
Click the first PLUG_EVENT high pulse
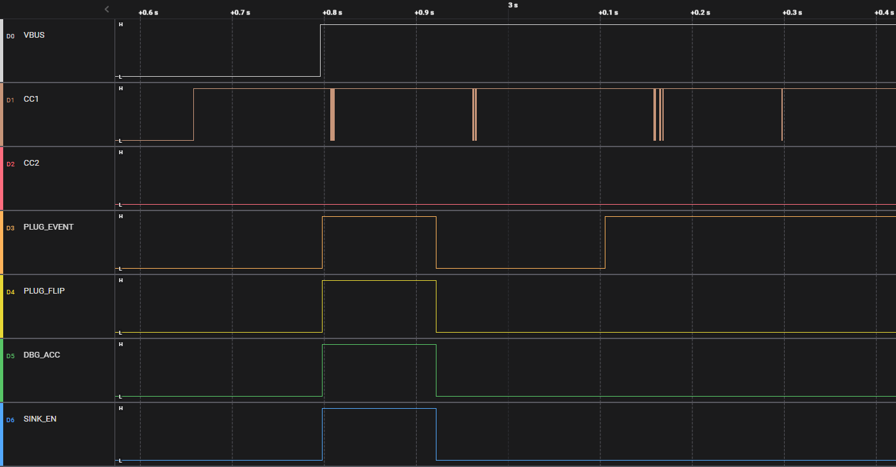379,242
